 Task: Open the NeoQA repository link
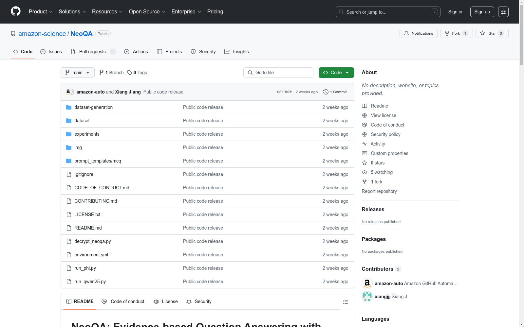pyautogui.click(x=82, y=34)
